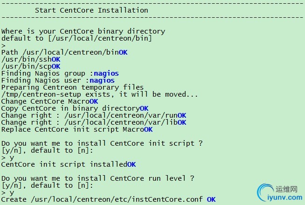Click the 'y' answer for init script prompt
Screen dimensions: 305x205
pos(12,158)
